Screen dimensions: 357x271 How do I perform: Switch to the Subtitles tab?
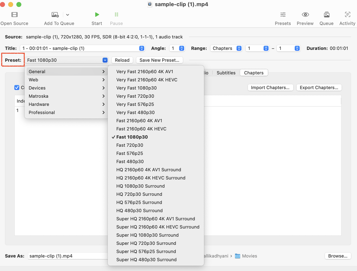point(226,73)
